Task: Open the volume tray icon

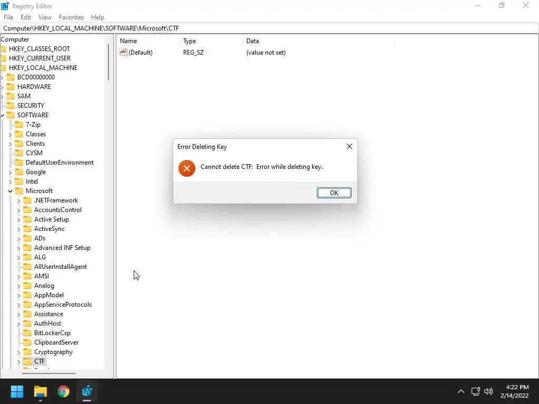Action: click(488, 391)
